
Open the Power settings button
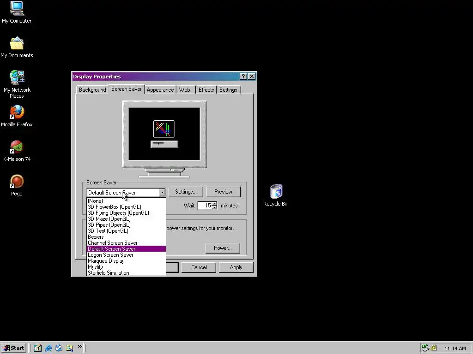pos(223,248)
